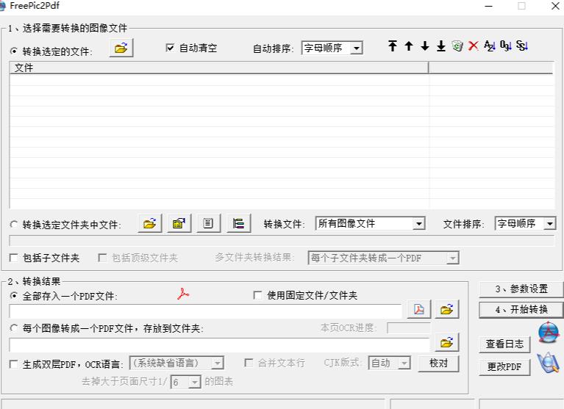Move selected file down one position
This screenshot has width=564, height=409.
(425, 46)
